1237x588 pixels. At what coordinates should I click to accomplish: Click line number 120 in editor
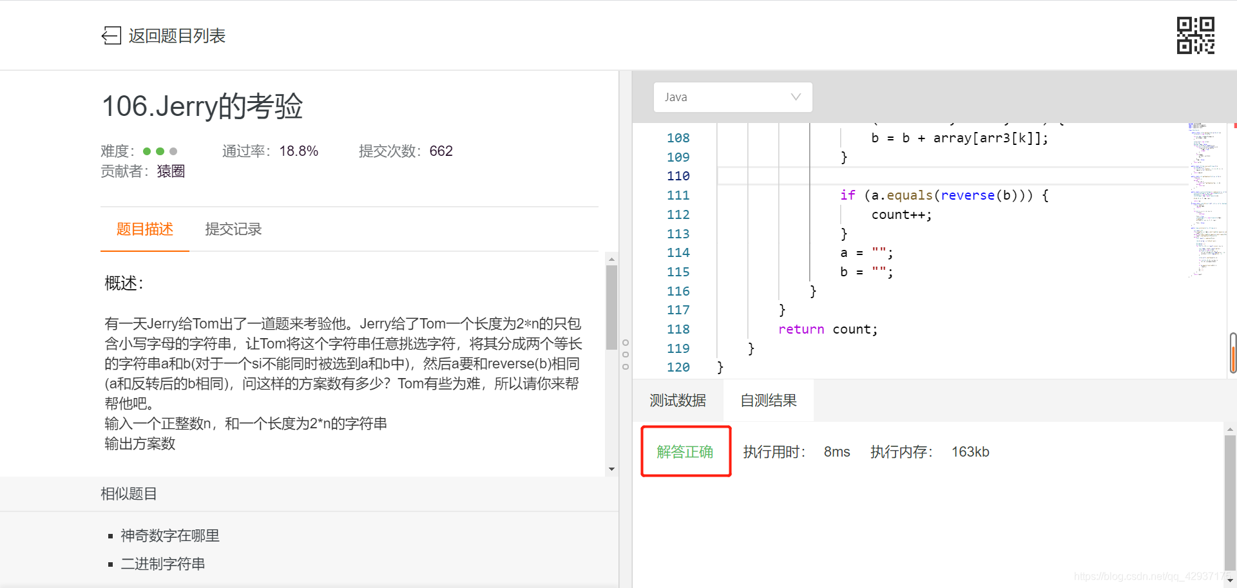coord(678,367)
